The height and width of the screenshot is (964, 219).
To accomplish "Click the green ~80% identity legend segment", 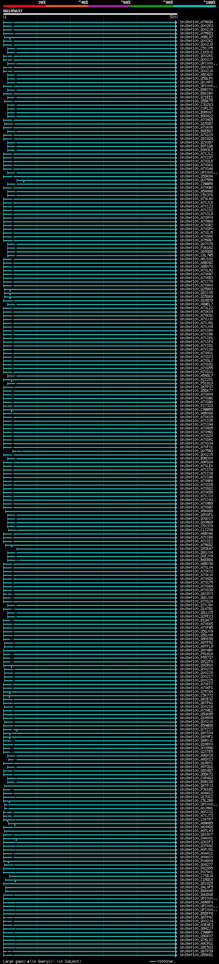I will tap(152, 6).
